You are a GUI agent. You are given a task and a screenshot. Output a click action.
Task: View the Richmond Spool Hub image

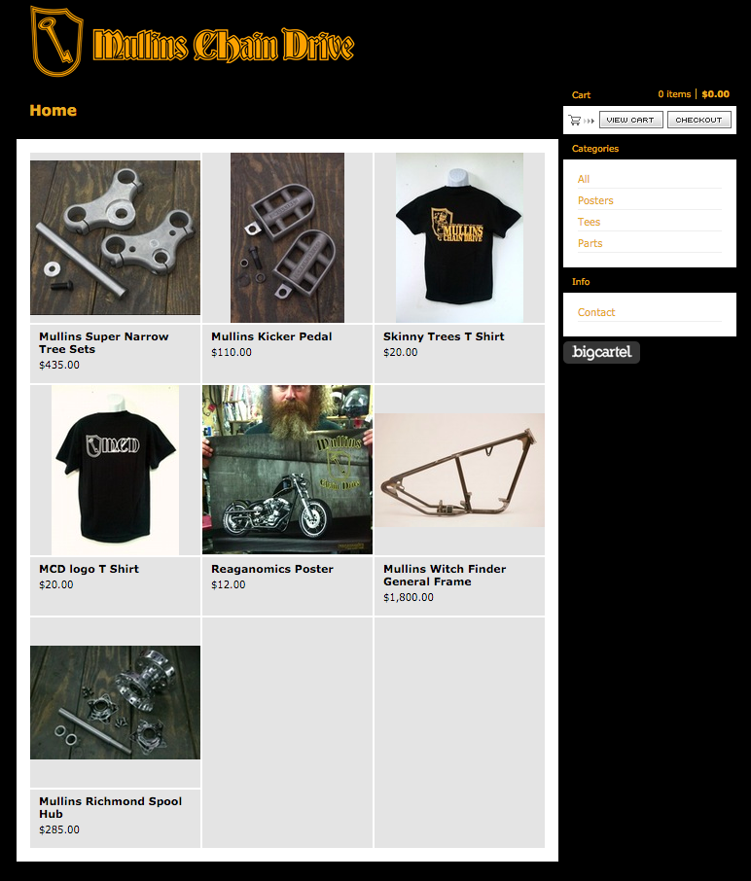(115, 702)
